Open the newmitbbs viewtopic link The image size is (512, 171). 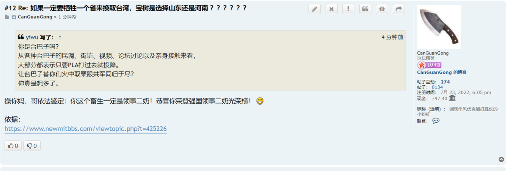tap(86, 129)
